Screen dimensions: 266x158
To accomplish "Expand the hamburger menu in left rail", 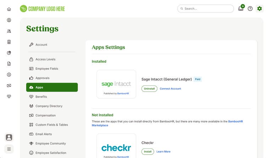I will 9,149.
